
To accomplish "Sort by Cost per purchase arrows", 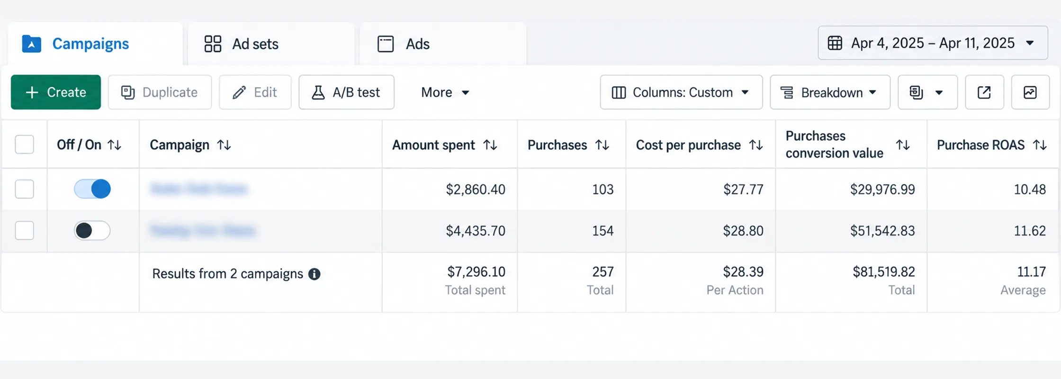I will (x=756, y=145).
